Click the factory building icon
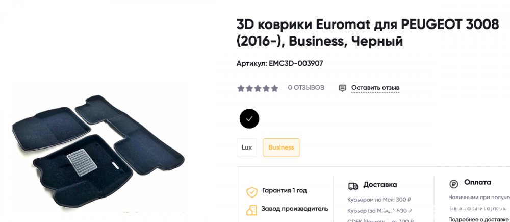510x222 pixels. point(251,210)
